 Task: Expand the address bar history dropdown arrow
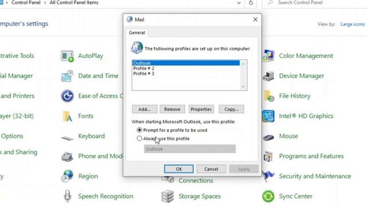[x=239, y=3]
